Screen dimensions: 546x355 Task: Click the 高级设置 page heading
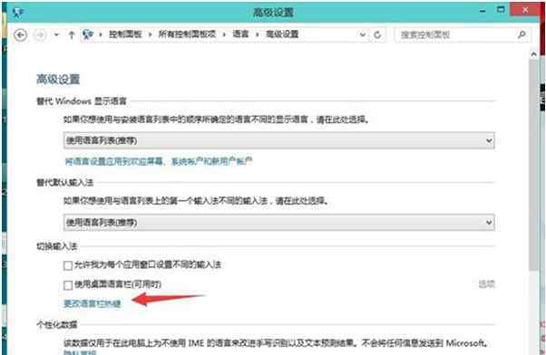(58, 80)
